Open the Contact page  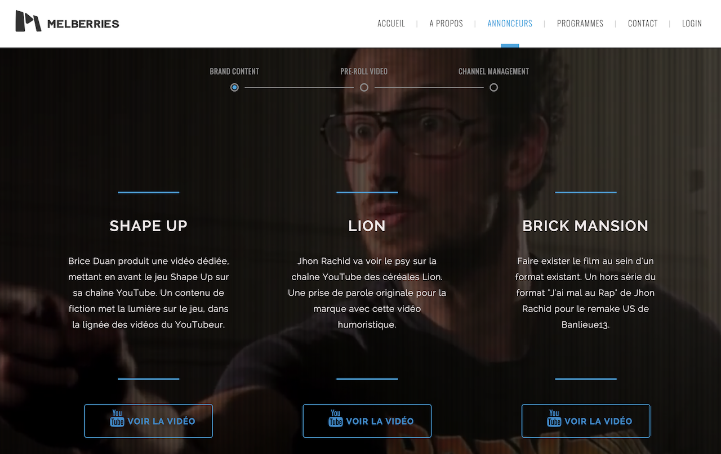point(643,24)
